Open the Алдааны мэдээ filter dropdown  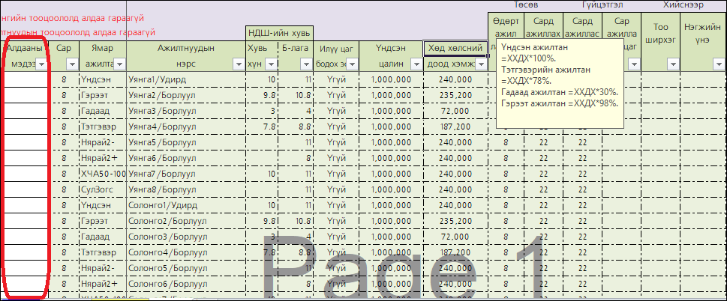tap(43, 65)
